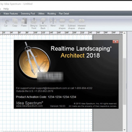This screenshot has height=132, width=132.
Task: Click the Idea Spectrum logo text
Action: [x=29, y=103]
